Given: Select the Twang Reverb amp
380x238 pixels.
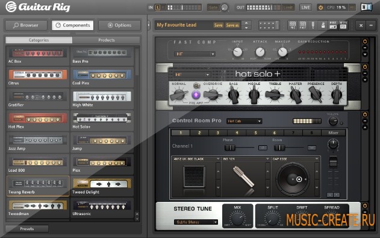Looking at the screenshot, I should click(x=37, y=186).
